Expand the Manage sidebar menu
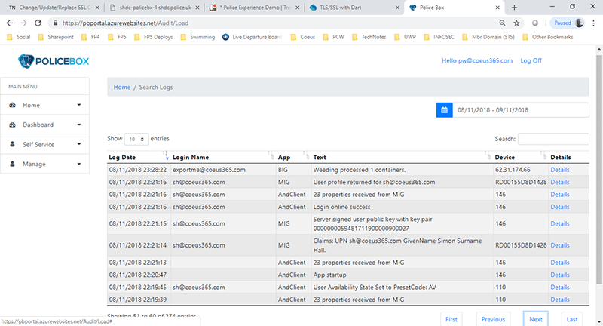This screenshot has height=326, width=603. 44,164
